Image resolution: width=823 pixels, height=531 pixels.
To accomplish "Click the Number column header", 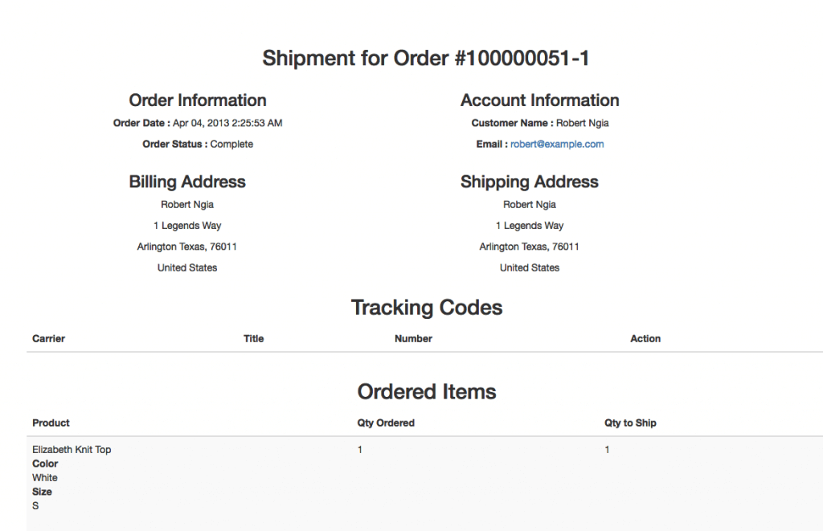I will tap(413, 339).
